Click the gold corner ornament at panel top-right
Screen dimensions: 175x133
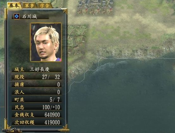[64, 11]
